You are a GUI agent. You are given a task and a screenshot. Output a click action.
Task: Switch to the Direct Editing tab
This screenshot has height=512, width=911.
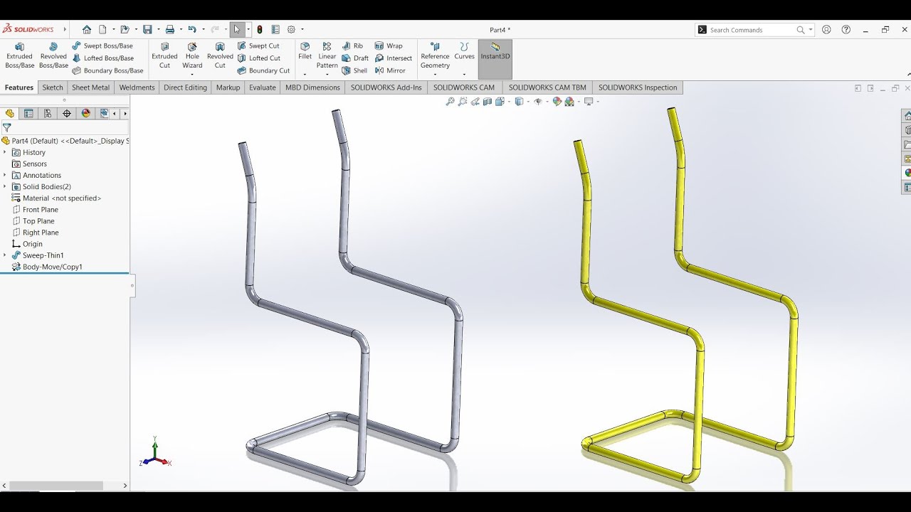[185, 87]
